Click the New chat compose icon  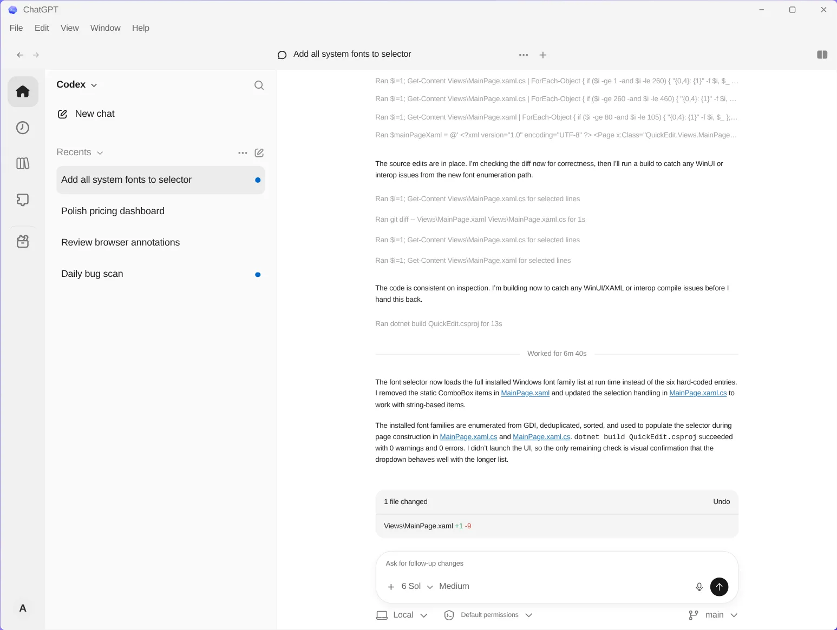pyautogui.click(x=63, y=114)
